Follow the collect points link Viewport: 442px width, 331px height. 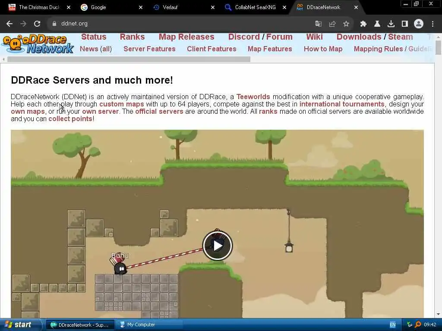pyautogui.click(x=70, y=119)
